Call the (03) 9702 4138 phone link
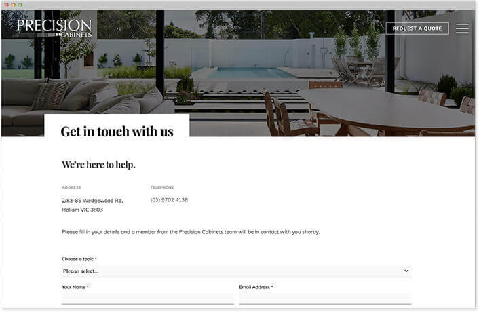The image size is (479, 312). pos(169,200)
